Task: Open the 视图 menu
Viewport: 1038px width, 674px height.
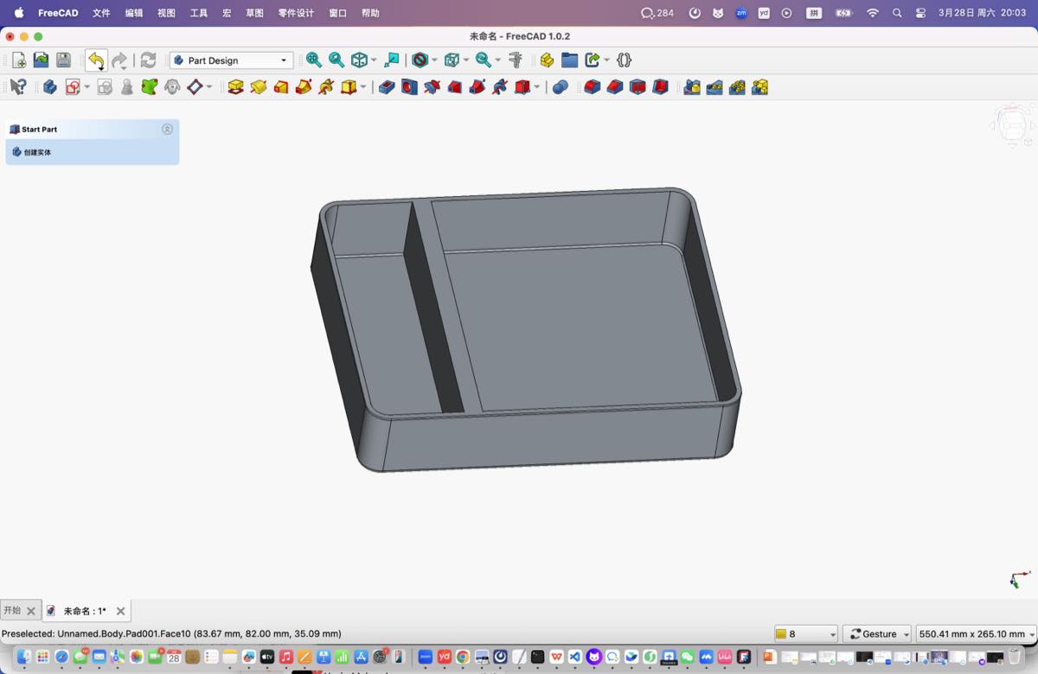Action: [x=166, y=13]
